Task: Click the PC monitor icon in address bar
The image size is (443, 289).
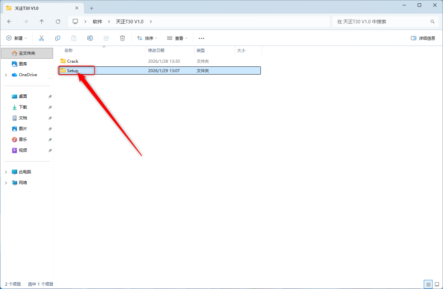Action: [x=75, y=21]
